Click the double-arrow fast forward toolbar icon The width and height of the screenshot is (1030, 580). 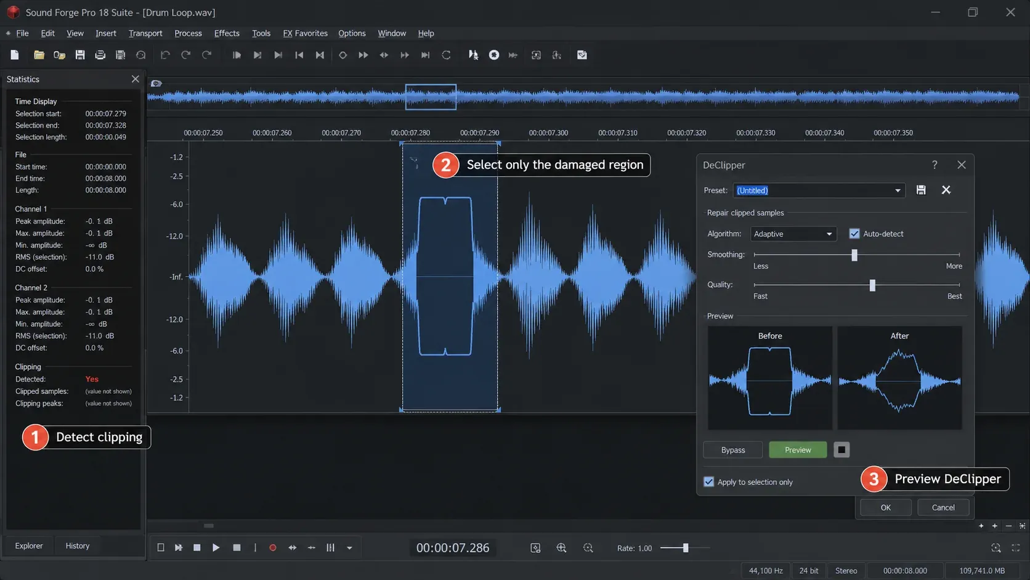(363, 55)
